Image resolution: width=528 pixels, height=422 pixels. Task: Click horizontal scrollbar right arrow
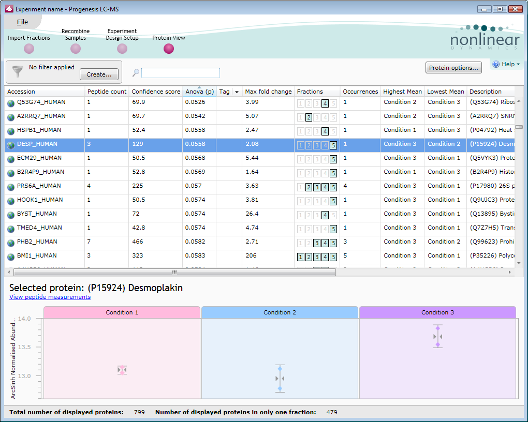click(510, 272)
